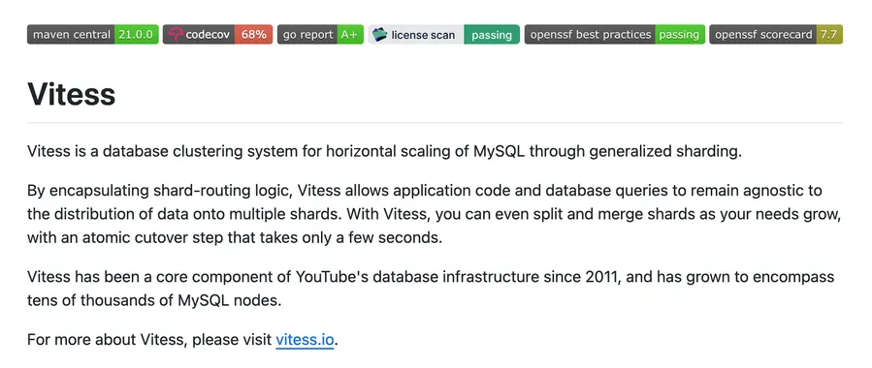Open the openssf best practices badge label

[590, 35]
